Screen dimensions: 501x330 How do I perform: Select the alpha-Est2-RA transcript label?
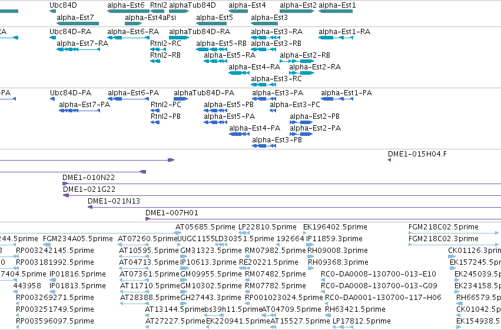(x=315, y=66)
